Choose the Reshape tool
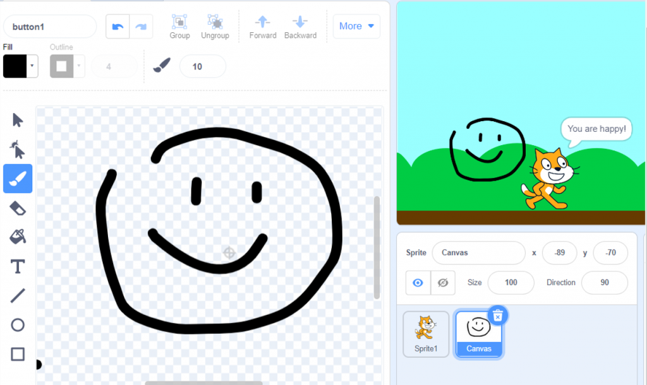The image size is (647, 385). coord(17,149)
